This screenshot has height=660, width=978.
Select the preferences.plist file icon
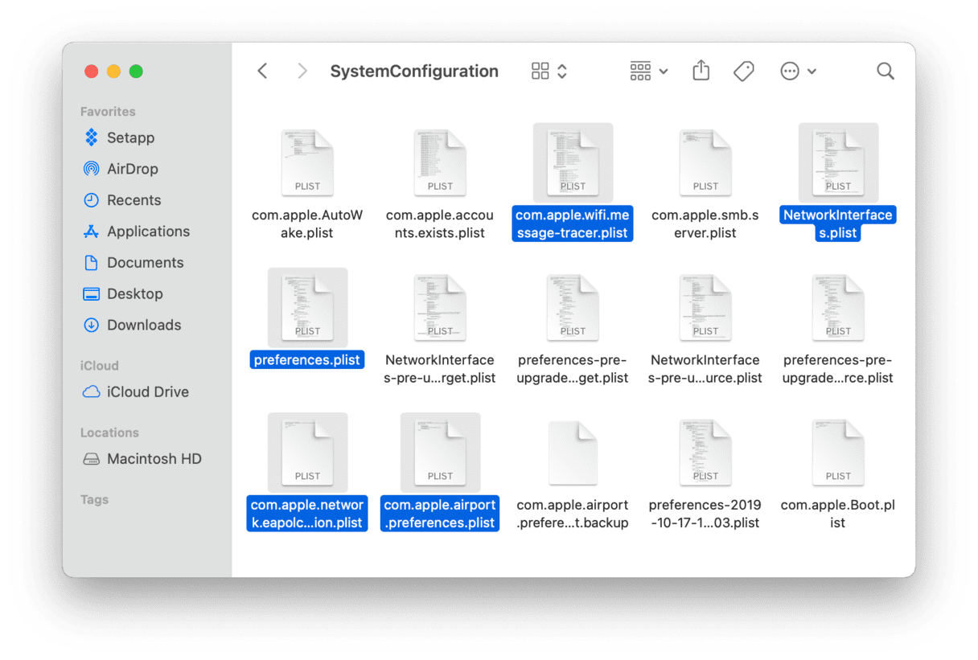307,307
